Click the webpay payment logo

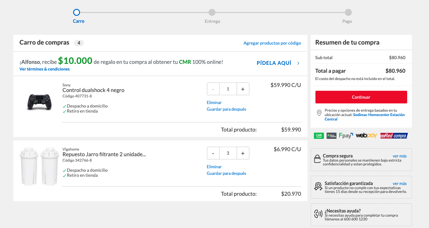(x=366, y=136)
